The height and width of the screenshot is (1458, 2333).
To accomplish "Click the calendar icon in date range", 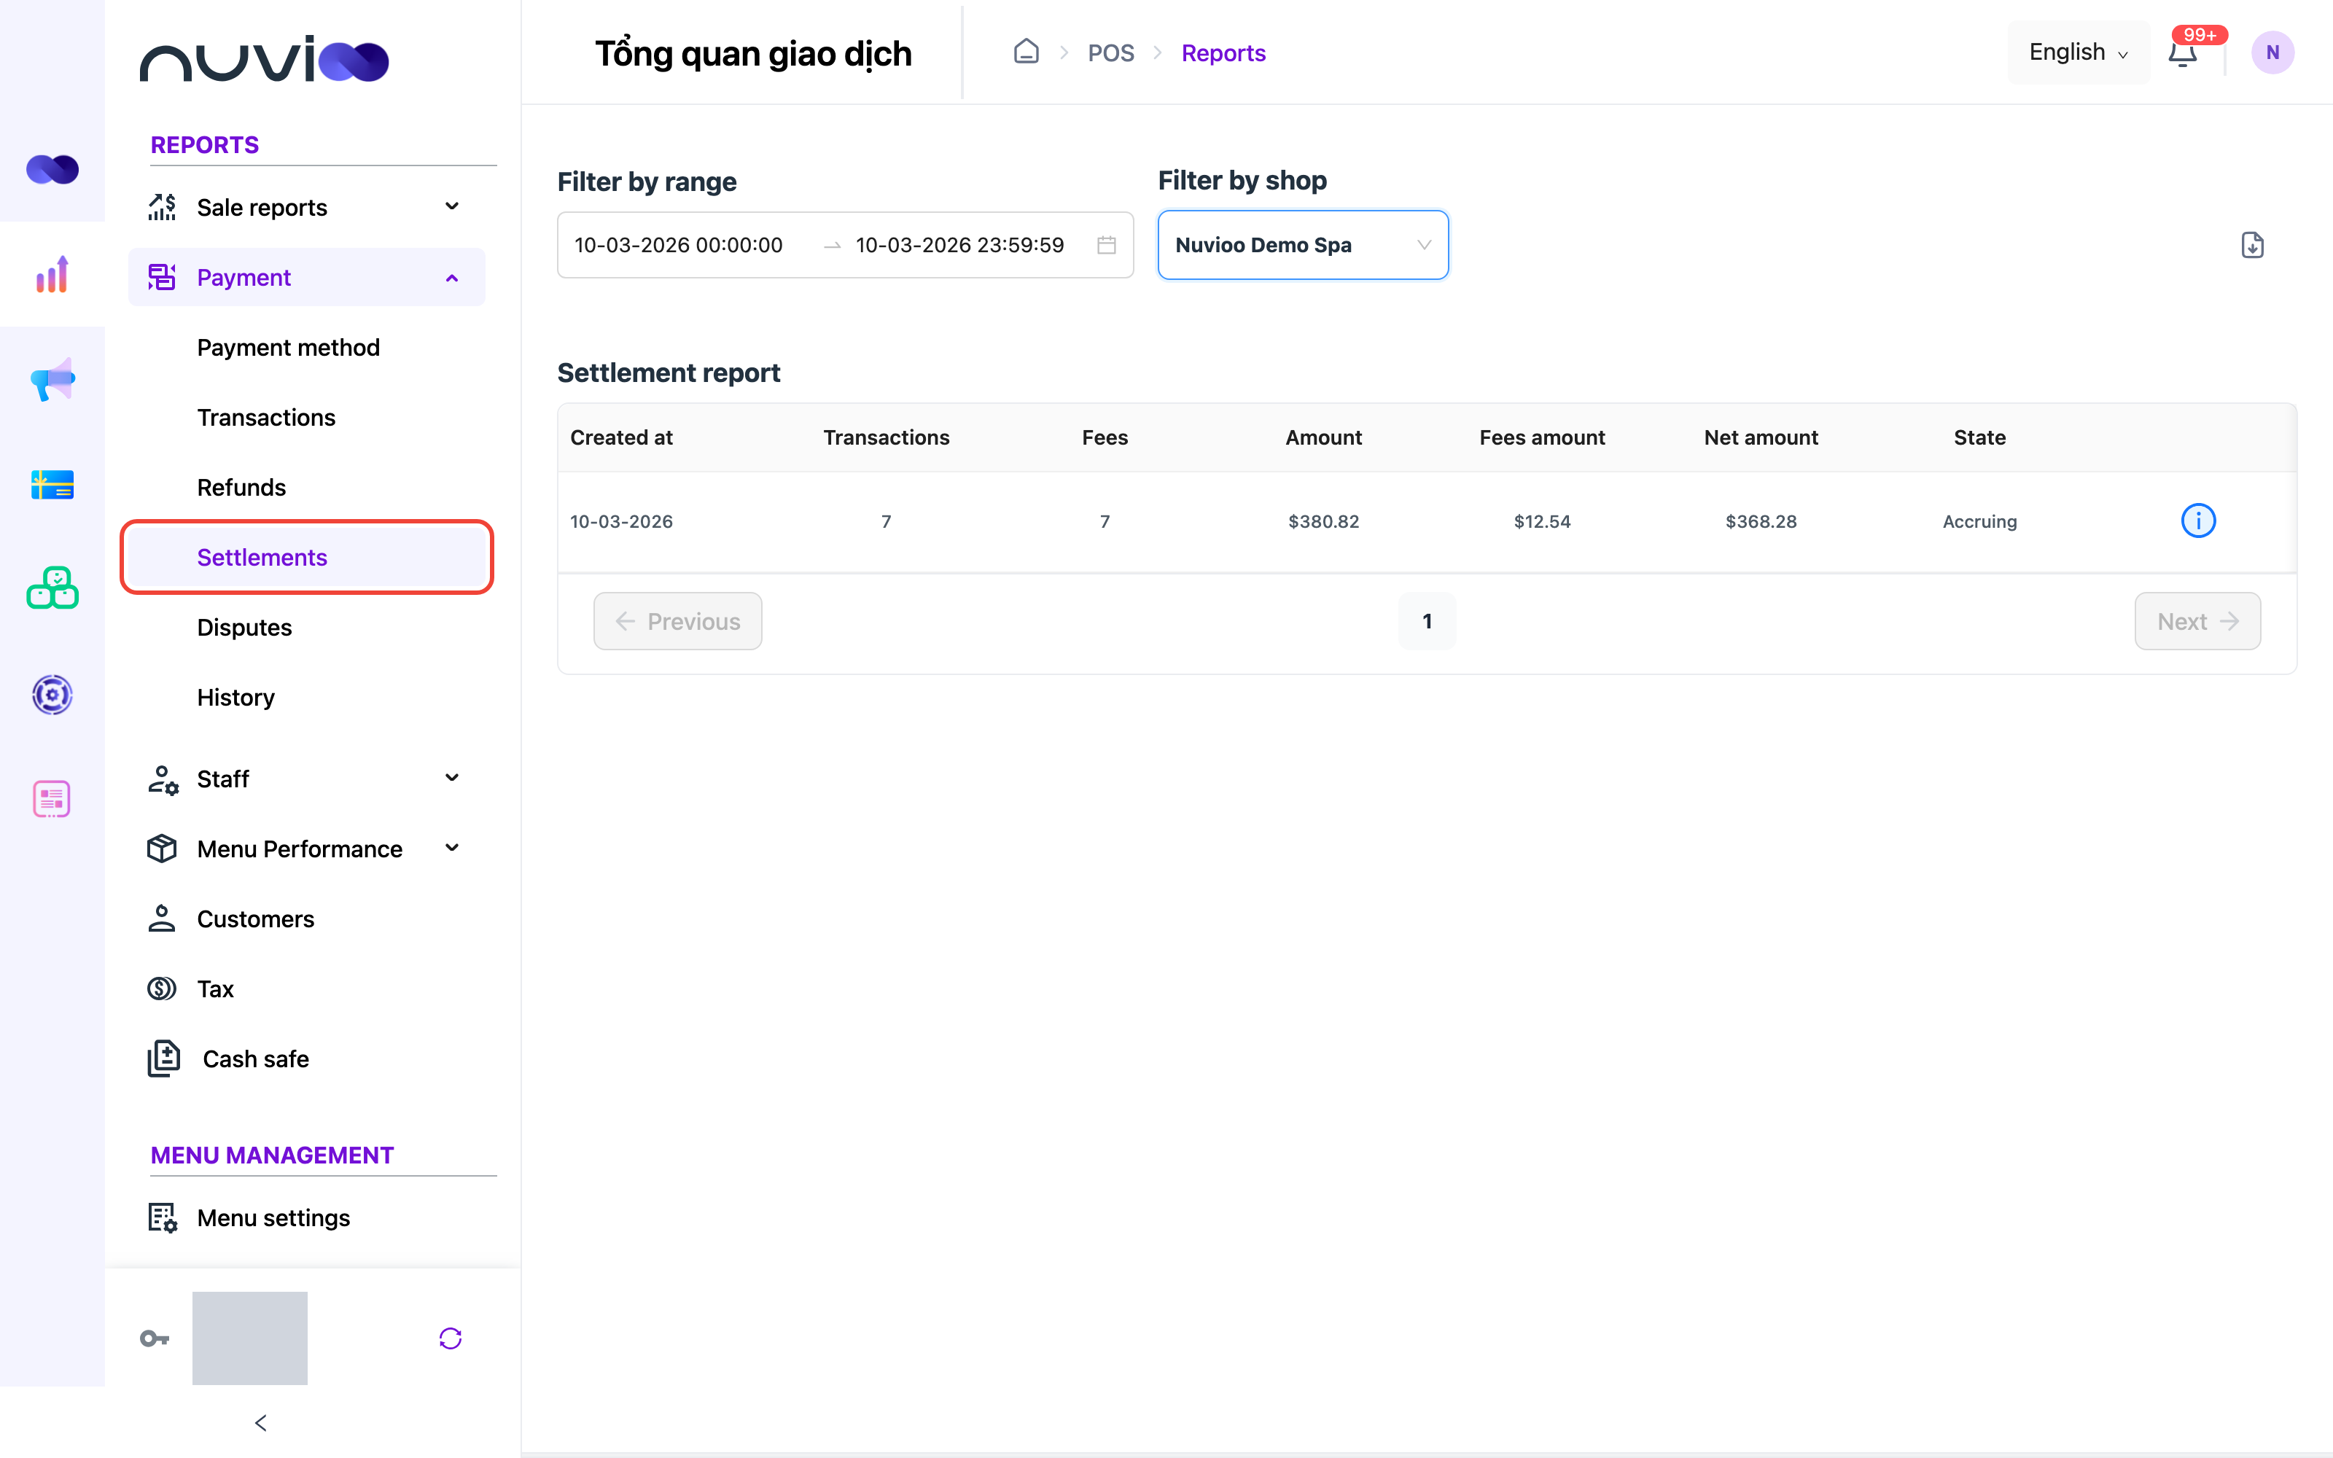I will (x=1107, y=245).
